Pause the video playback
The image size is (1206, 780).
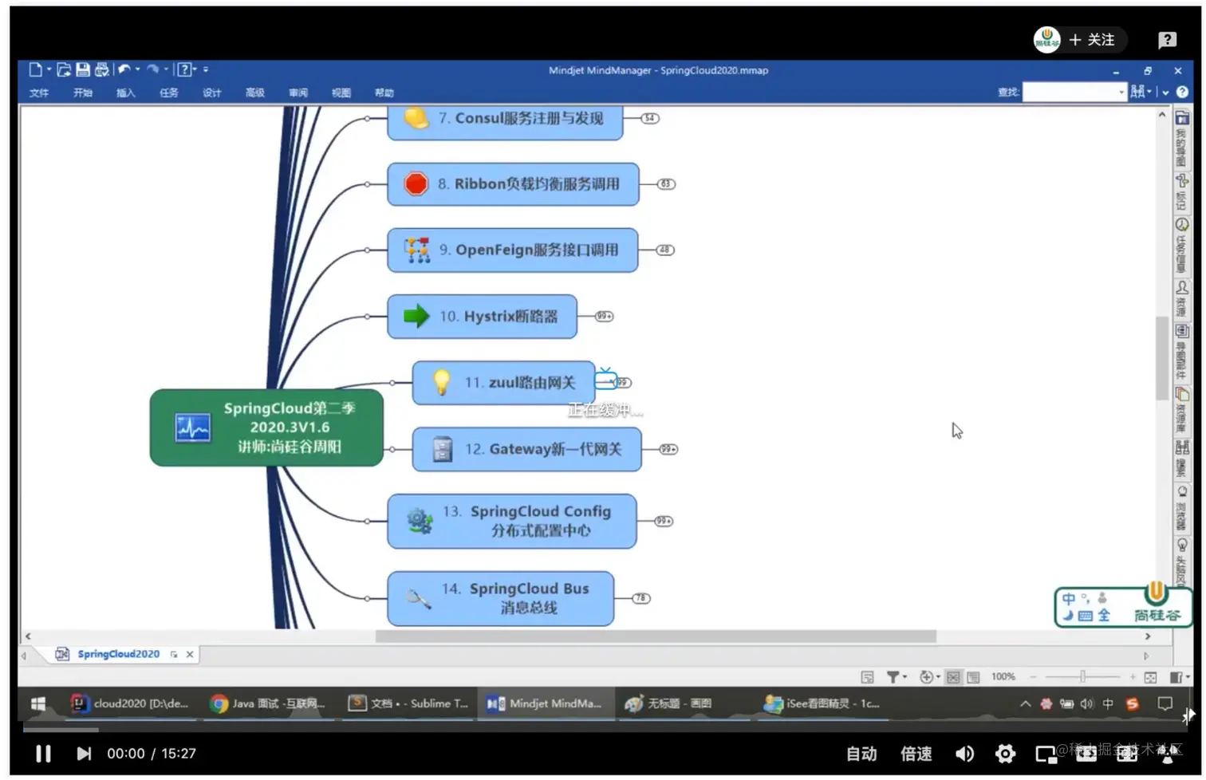43,753
